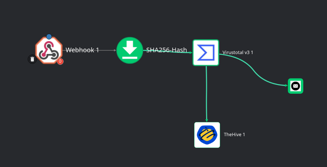Image resolution: width=327 pixels, height=167 pixels.
Task: Click the green arrowhead entering the Virustotal node
Action: coord(191,52)
